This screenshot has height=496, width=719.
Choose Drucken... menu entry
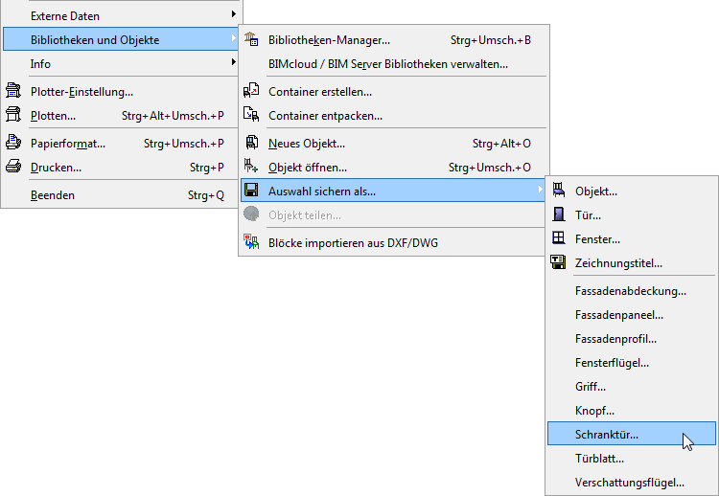[x=121, y=168]
